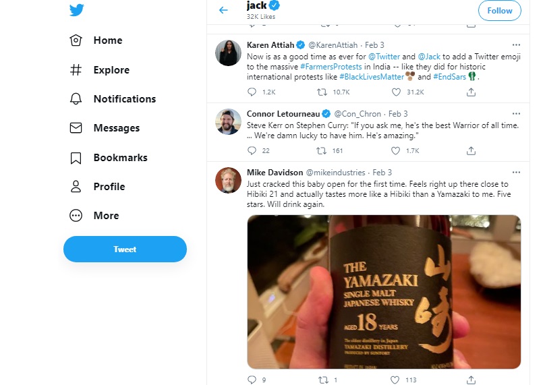Retweet Karen Attiah's tweet
This screenshot has width=543, height=385.
[322, 92]
